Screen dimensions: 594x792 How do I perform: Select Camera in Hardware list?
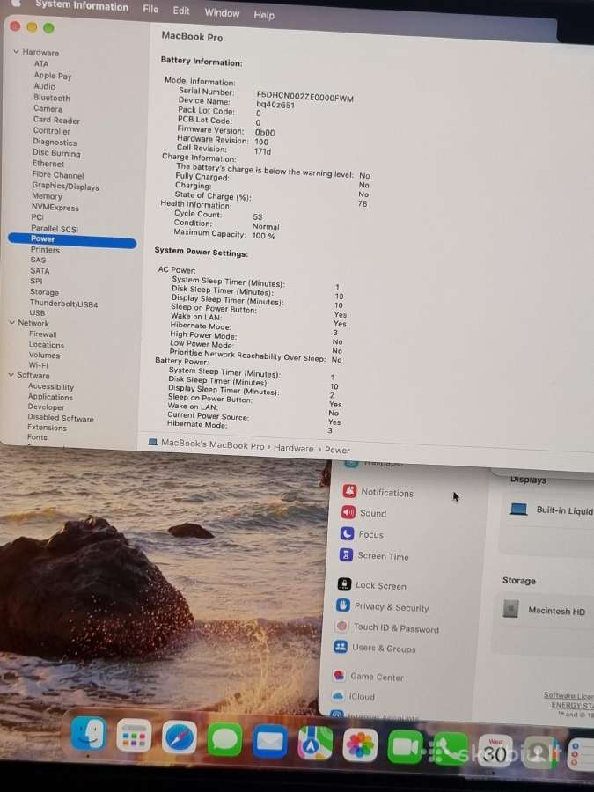coord(48,108)
